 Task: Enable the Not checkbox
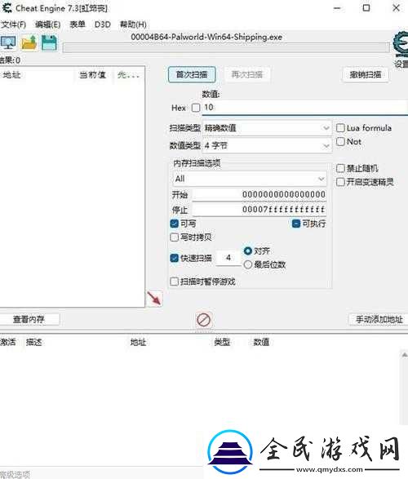point(340,142)
